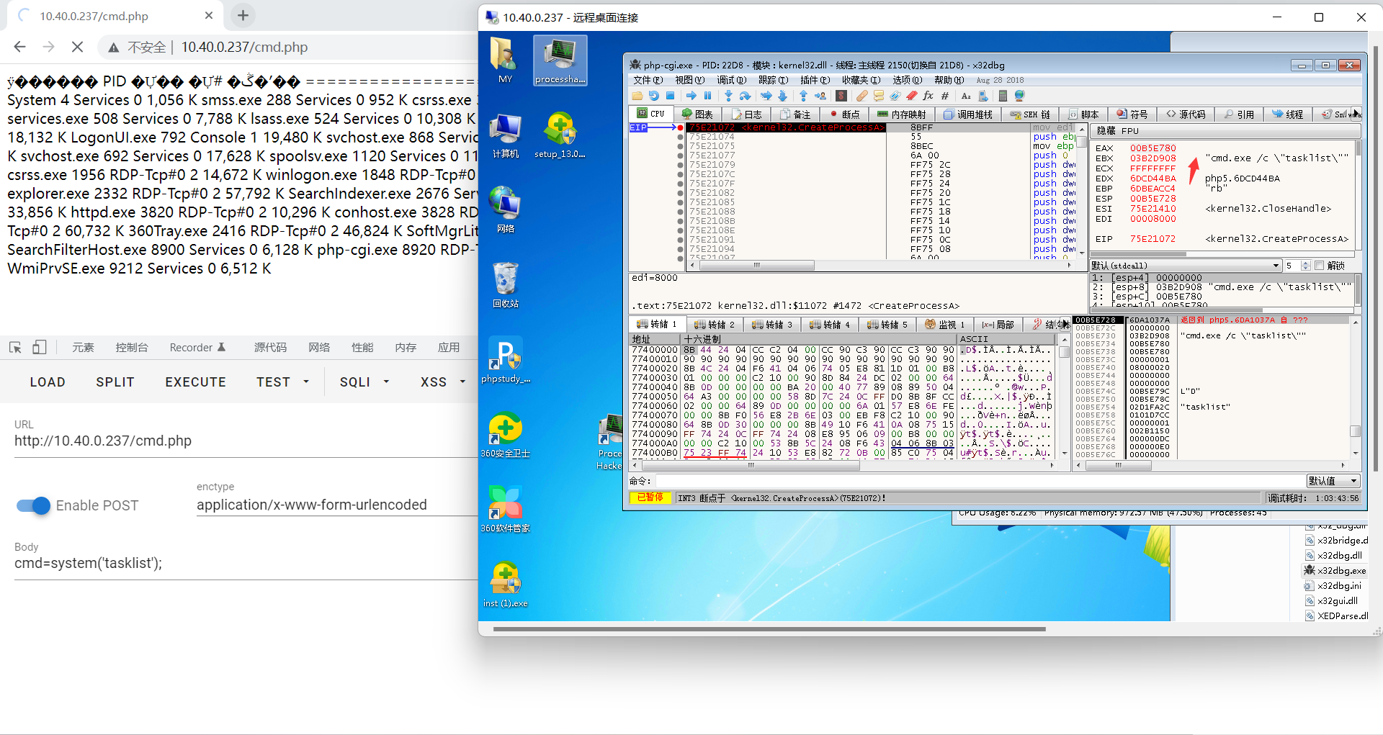This screenshot has height=735, width=1383.
Task: Open the string references A icon
Action: [966, 96]
